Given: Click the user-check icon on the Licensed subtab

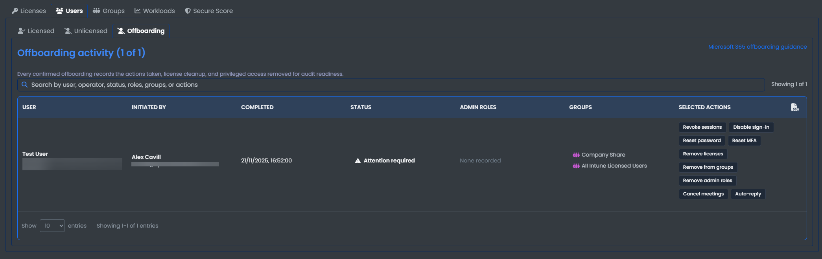Looking at the screenshot, I should click(x=22, y=31).
